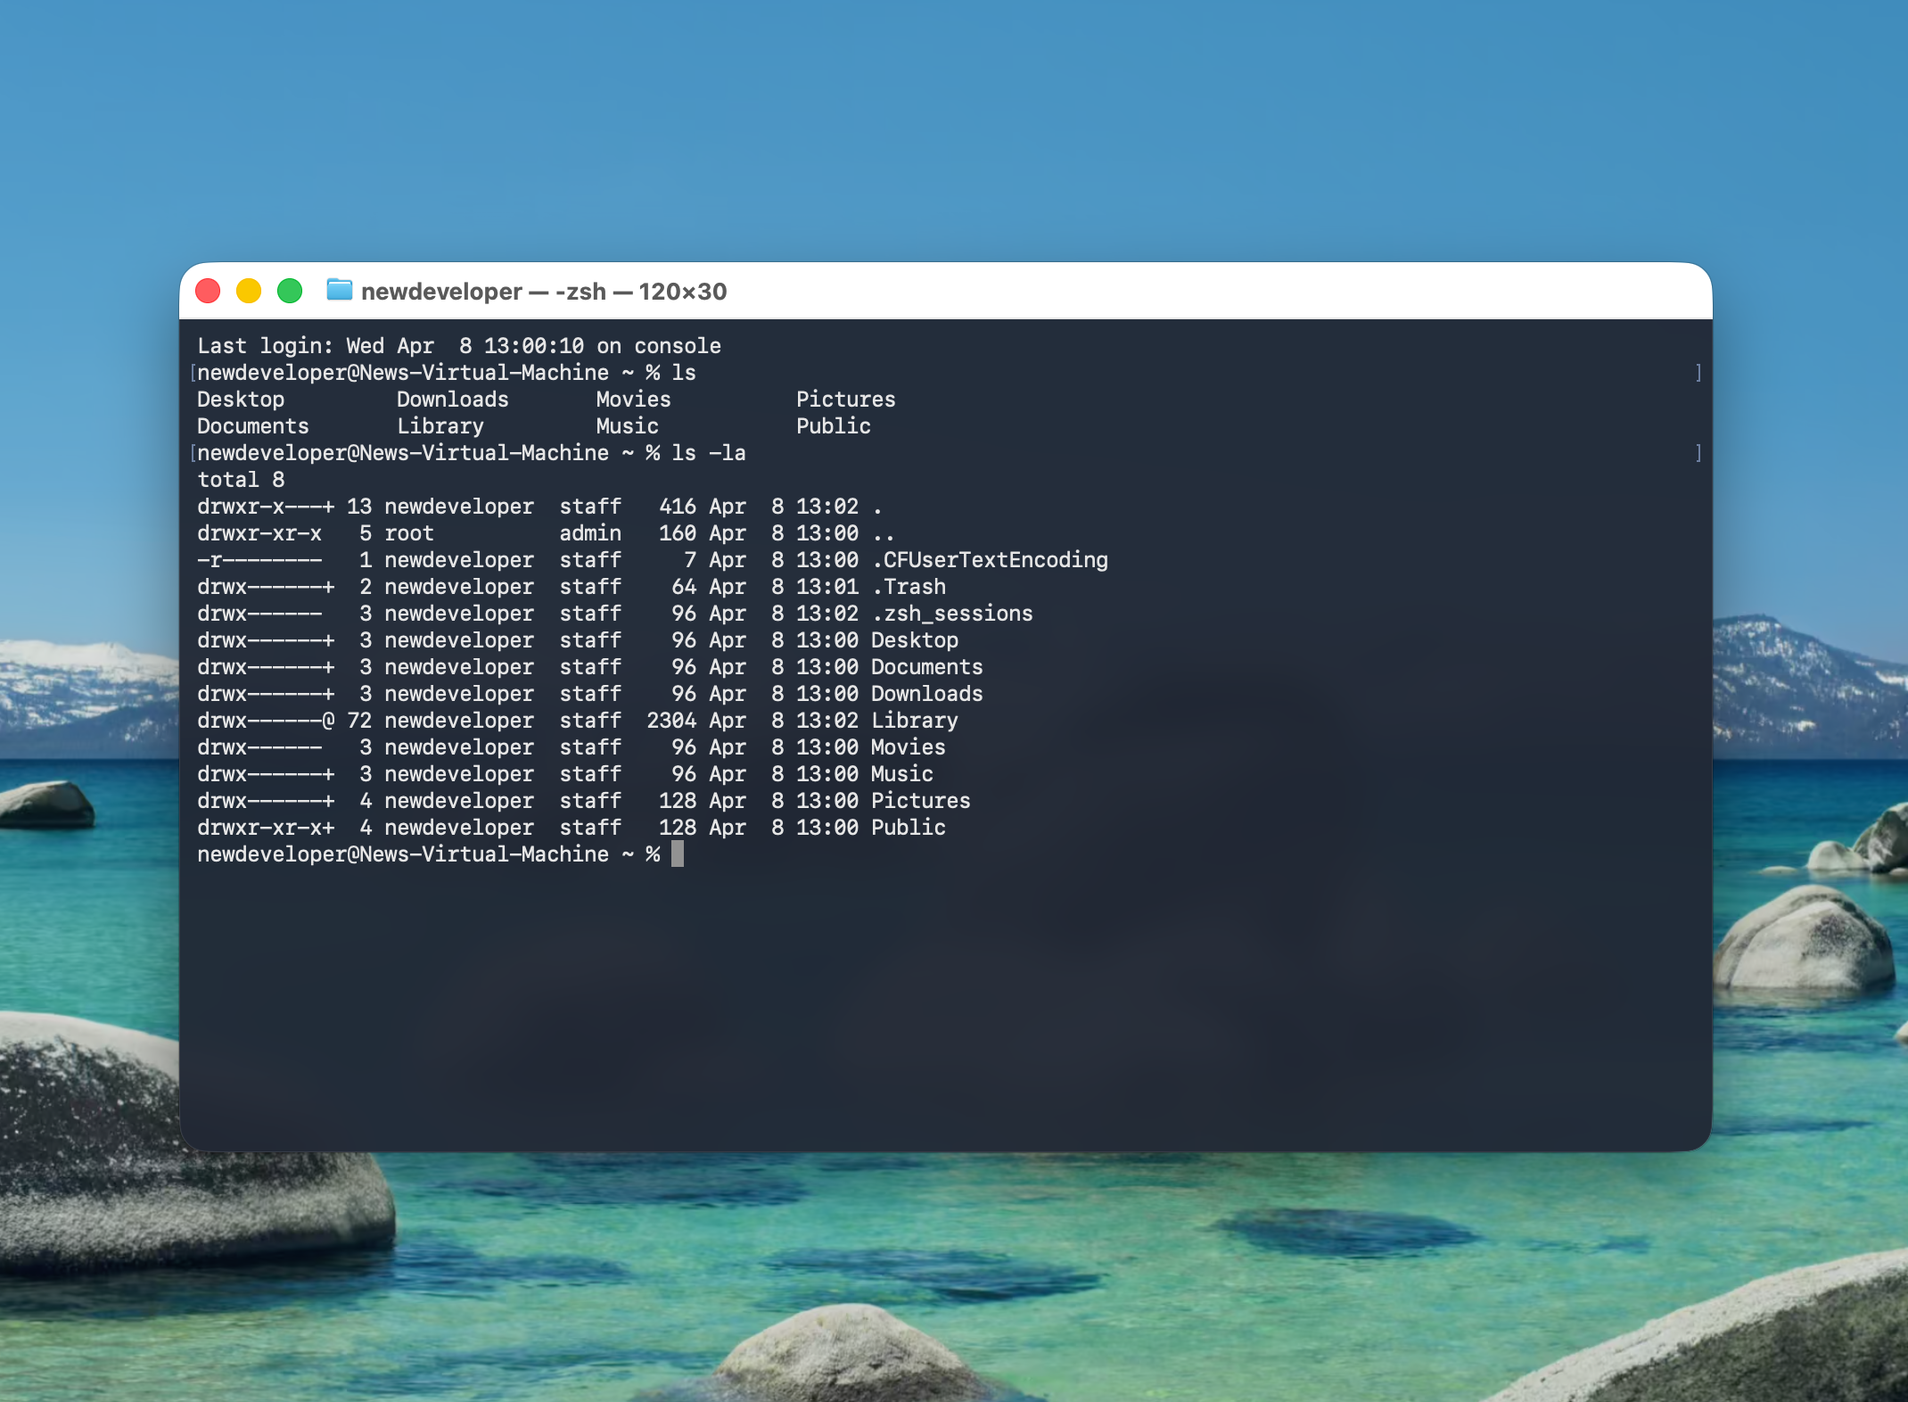
Task: Click the "admin" group name in the listing
Action: pyautogui.click(x=590, y=533)
